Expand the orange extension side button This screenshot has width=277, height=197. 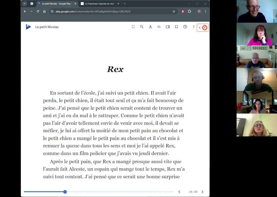click(x=203, y=28)
